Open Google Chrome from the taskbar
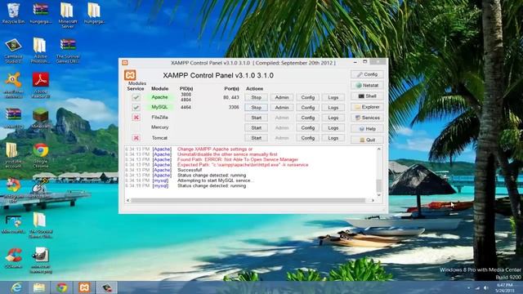The width and height of the screenshot is (523, 294). [62, 287]
